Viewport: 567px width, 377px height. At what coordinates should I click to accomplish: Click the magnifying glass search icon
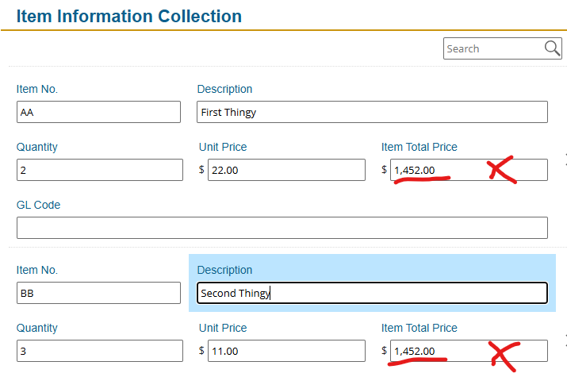pyautogui.click(x=552, y=48)
